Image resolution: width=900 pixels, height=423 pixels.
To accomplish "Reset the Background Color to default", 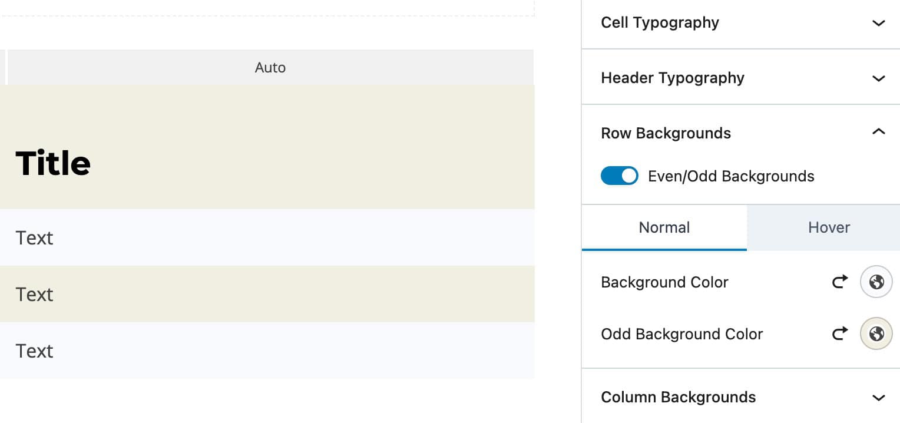I will click(839, 282).
